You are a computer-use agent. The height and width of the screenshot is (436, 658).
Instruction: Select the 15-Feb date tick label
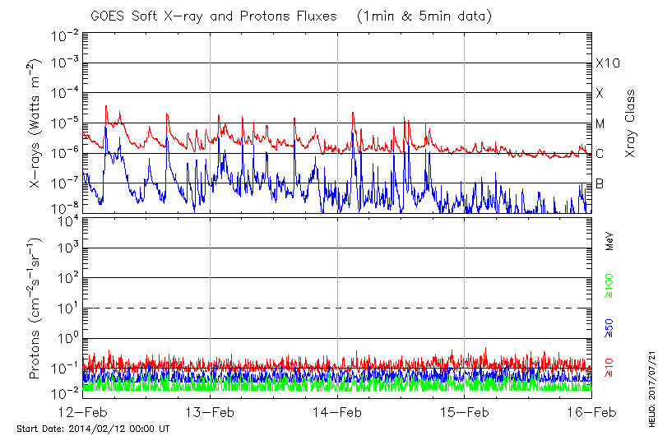click(465, 411)
